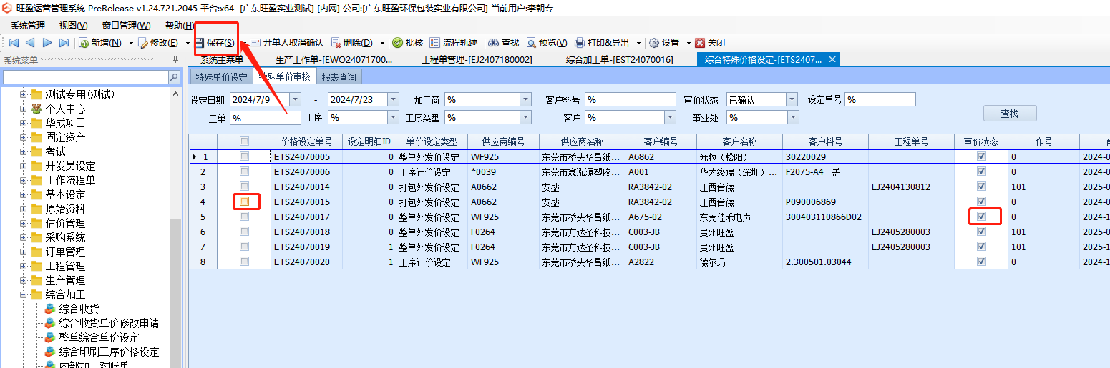1110x368 pixels.
Task: Open 综合收货 tree item
Action: pyautogui.click(x=79, y=309)
